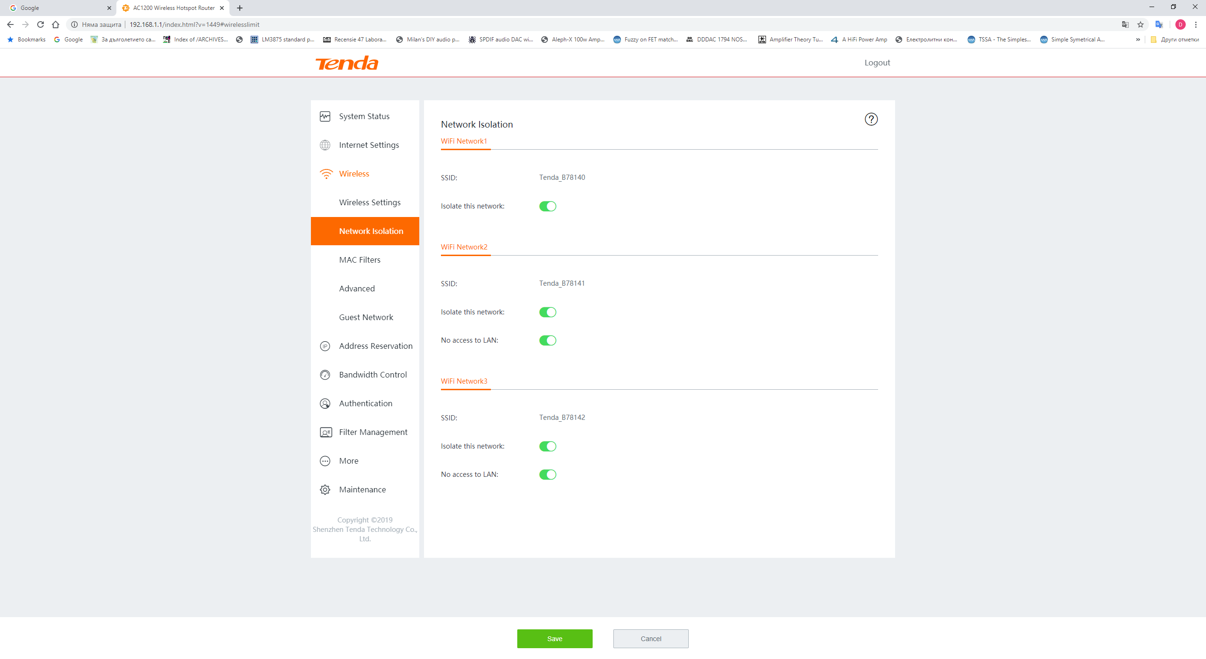
Task: Click the Internet Settings globe icon
Action: [x=325, y=145]
